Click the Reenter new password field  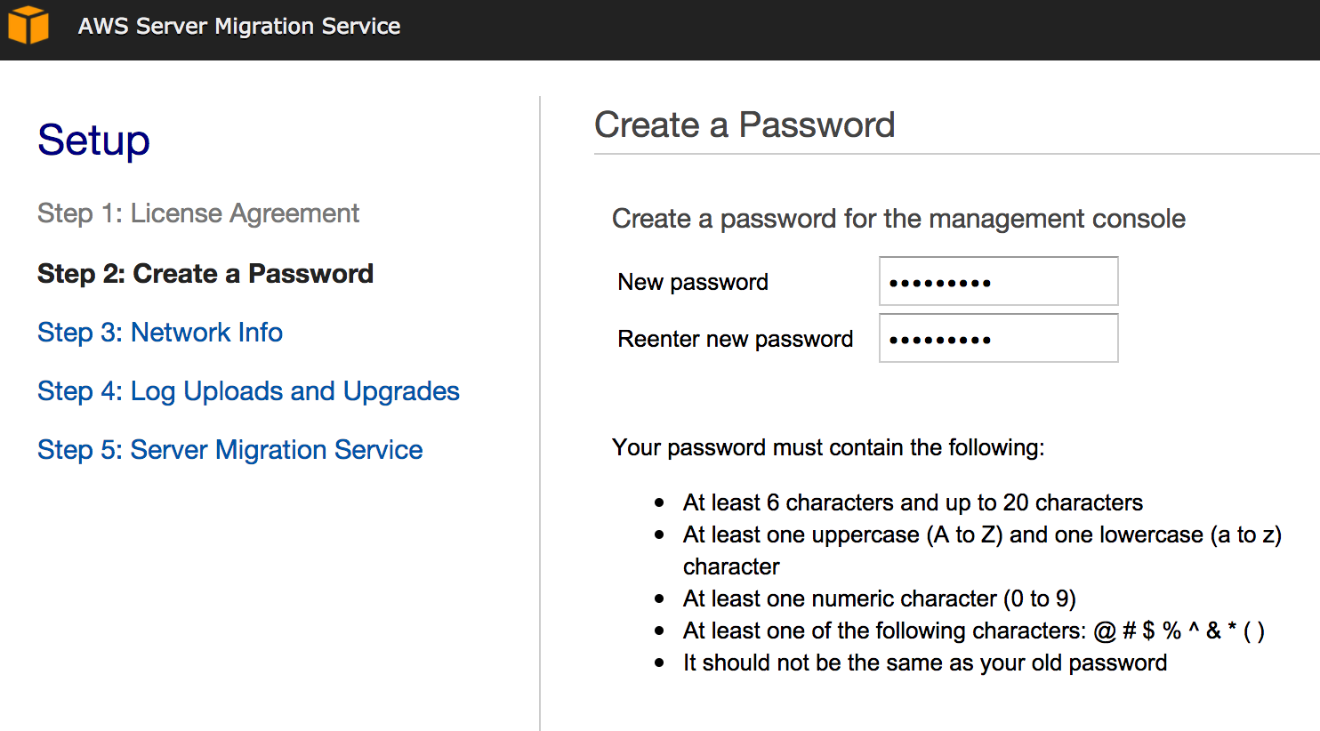pos(998,339)
